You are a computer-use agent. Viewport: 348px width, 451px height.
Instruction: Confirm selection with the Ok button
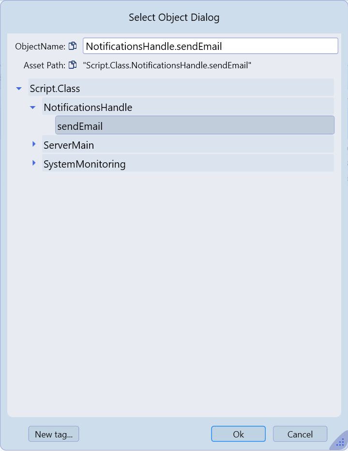coord(238,434)
